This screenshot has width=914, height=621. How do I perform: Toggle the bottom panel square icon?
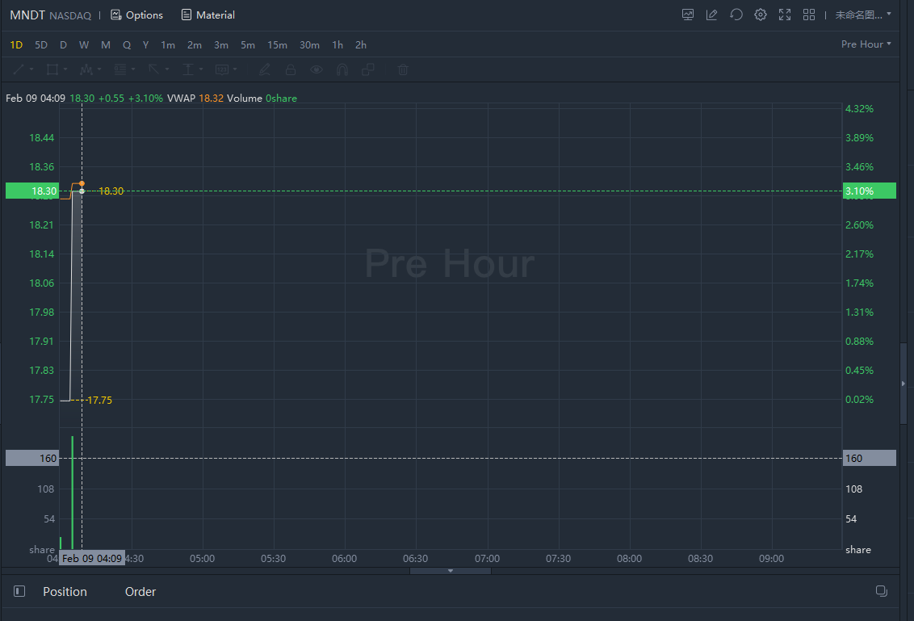(19, 591)
